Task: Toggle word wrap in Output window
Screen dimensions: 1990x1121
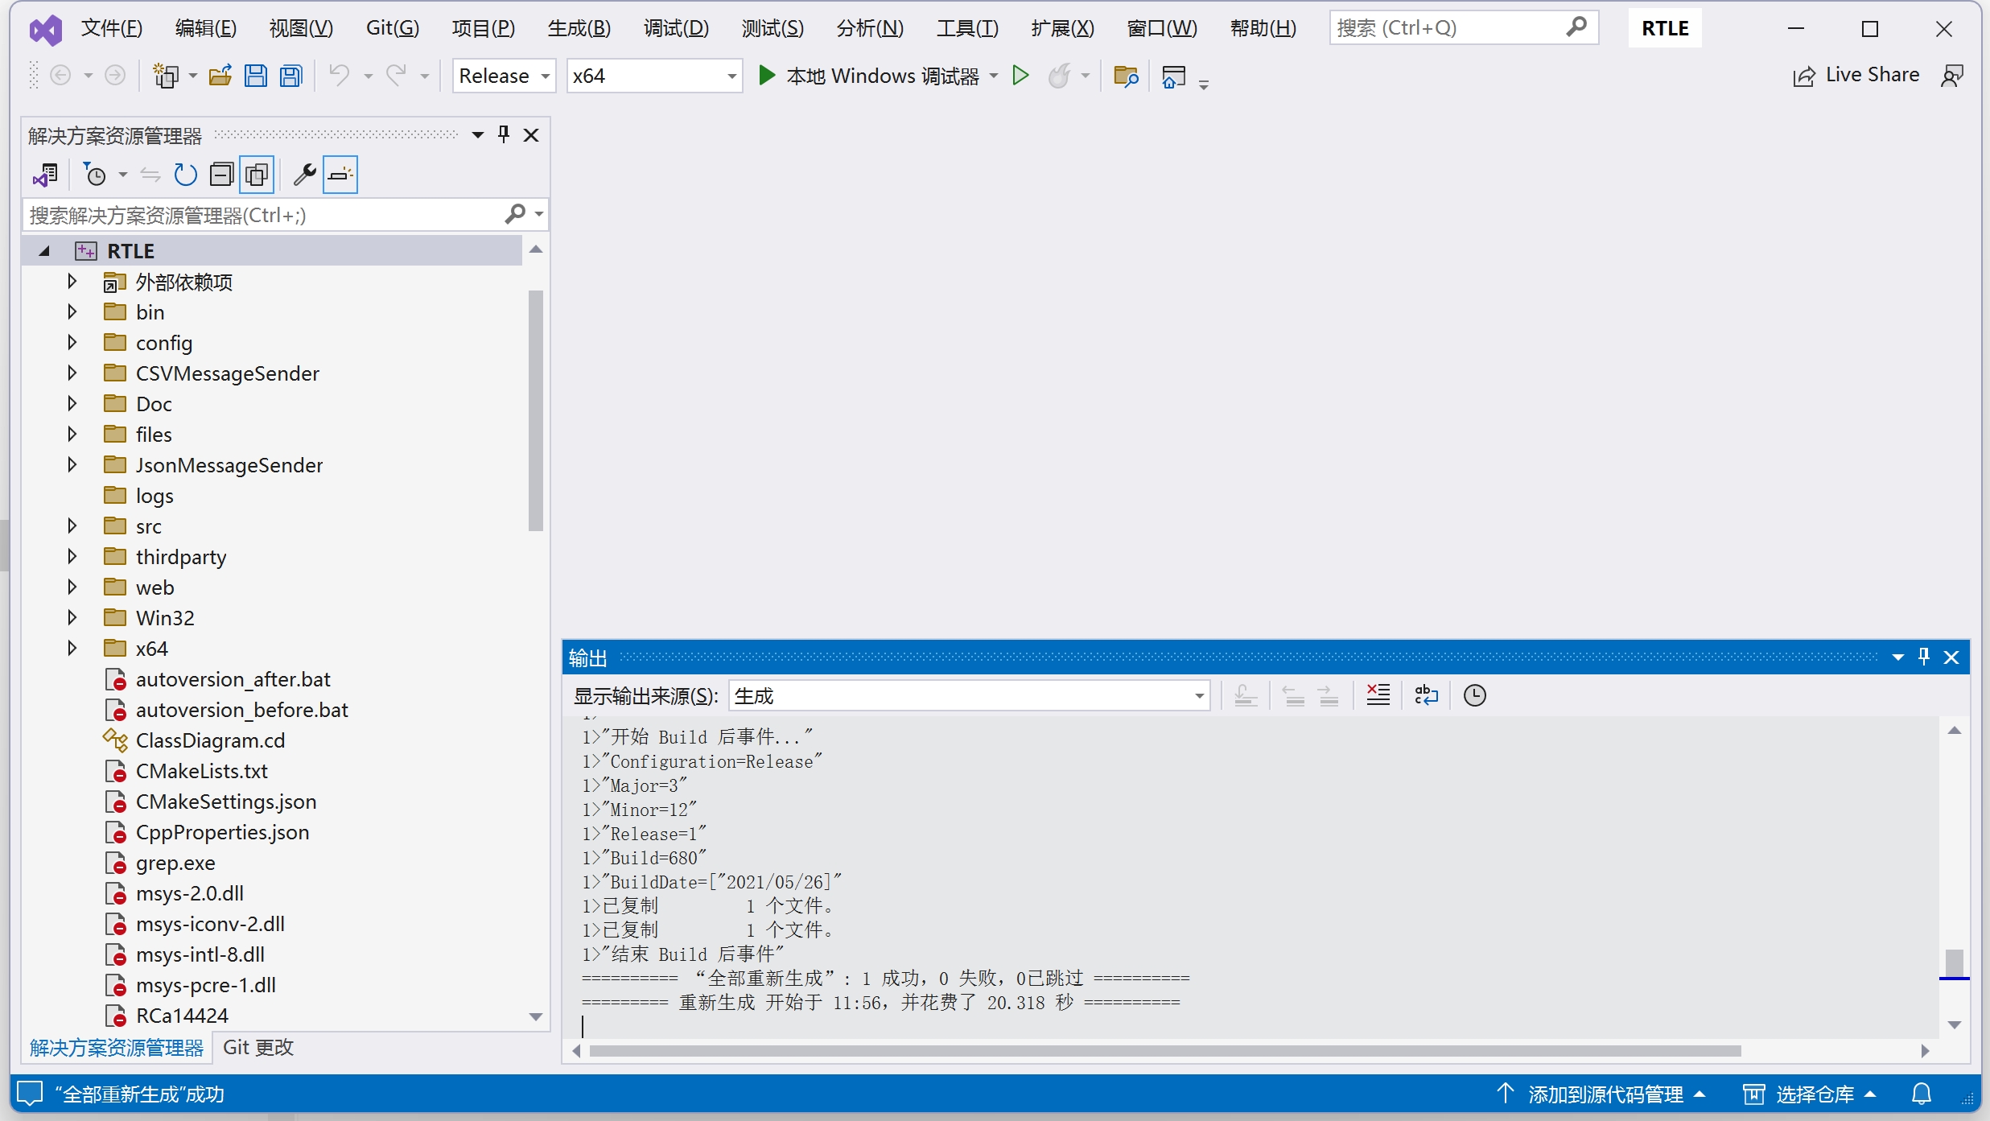Action: pyautogui.click(x=1426, y=695)
